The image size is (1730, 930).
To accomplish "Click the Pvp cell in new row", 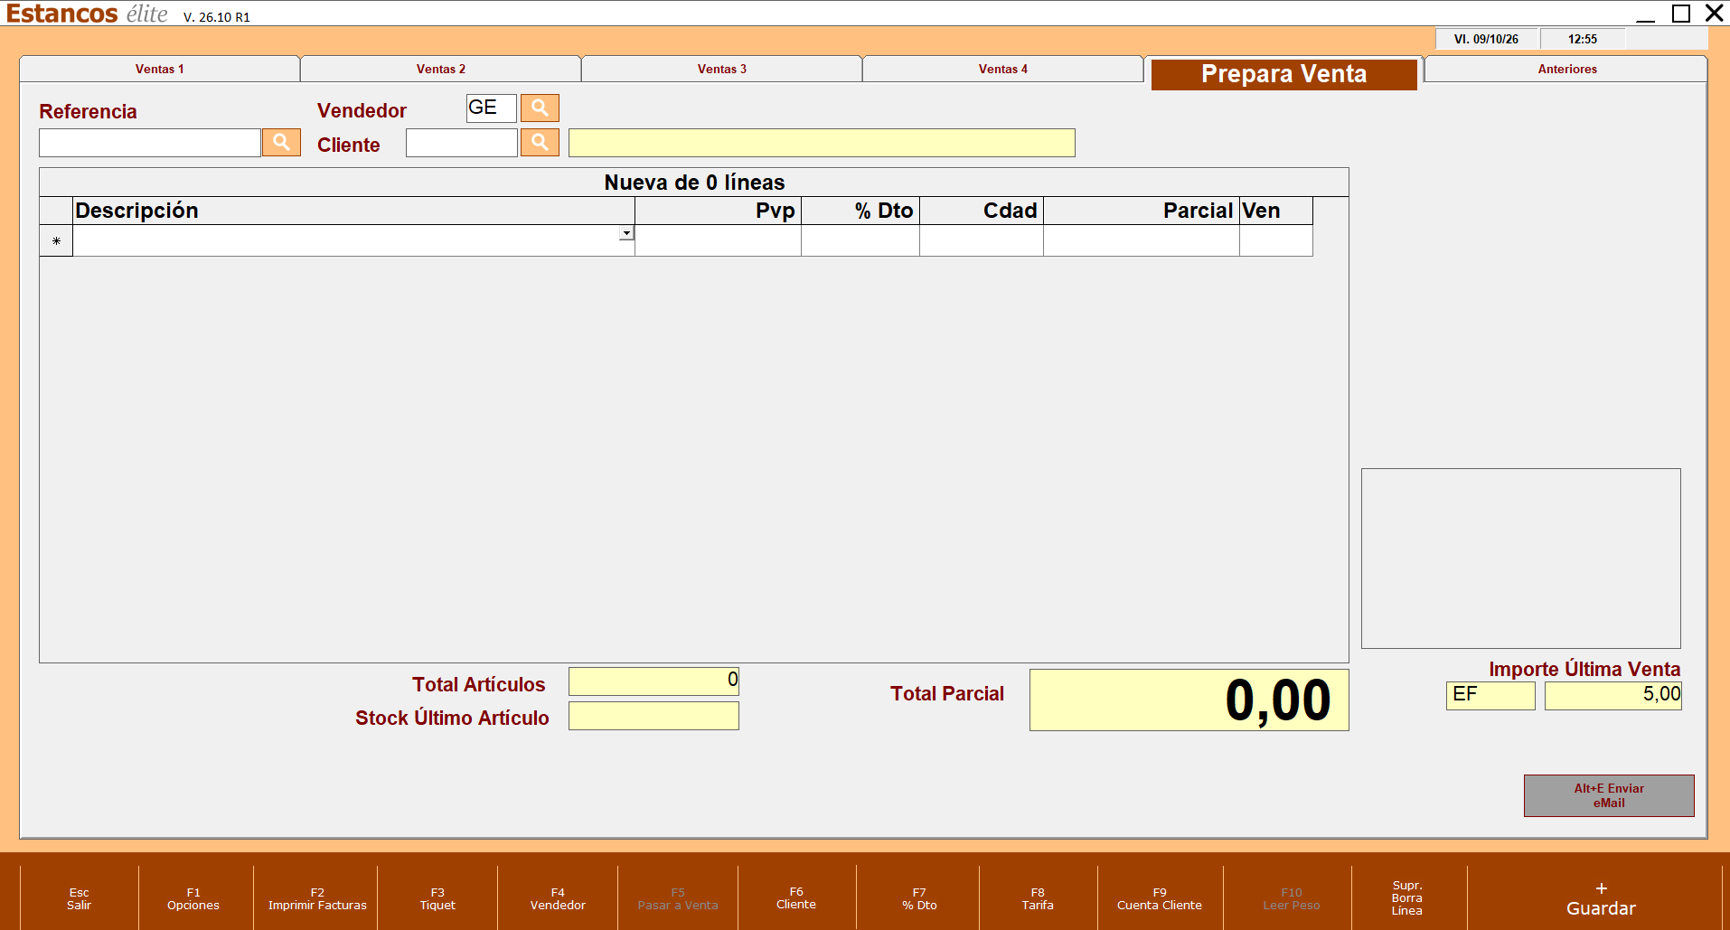I will click(x=719, y=241).
